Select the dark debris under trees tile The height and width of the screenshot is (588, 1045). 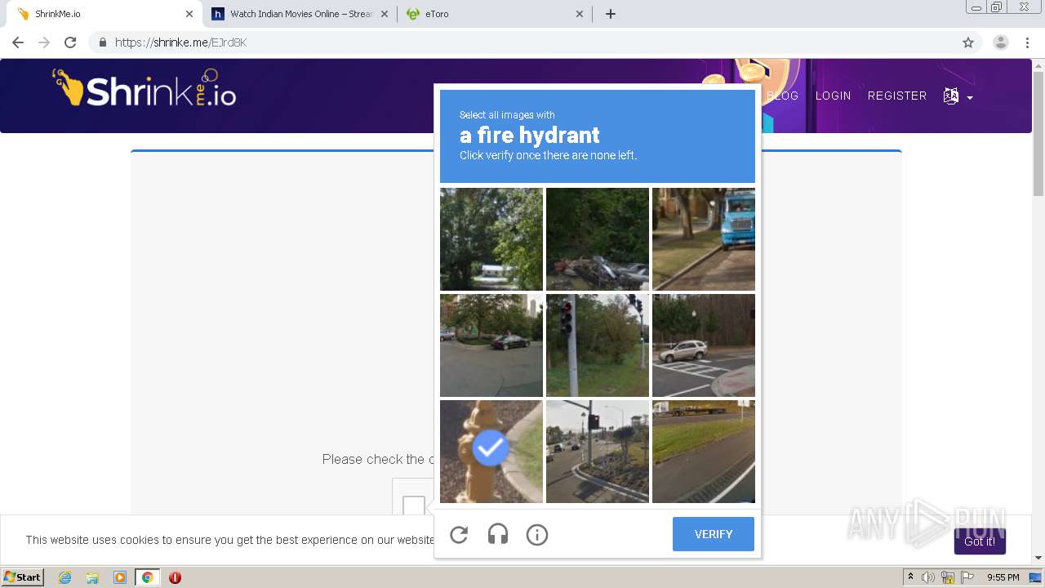[598, 239]
